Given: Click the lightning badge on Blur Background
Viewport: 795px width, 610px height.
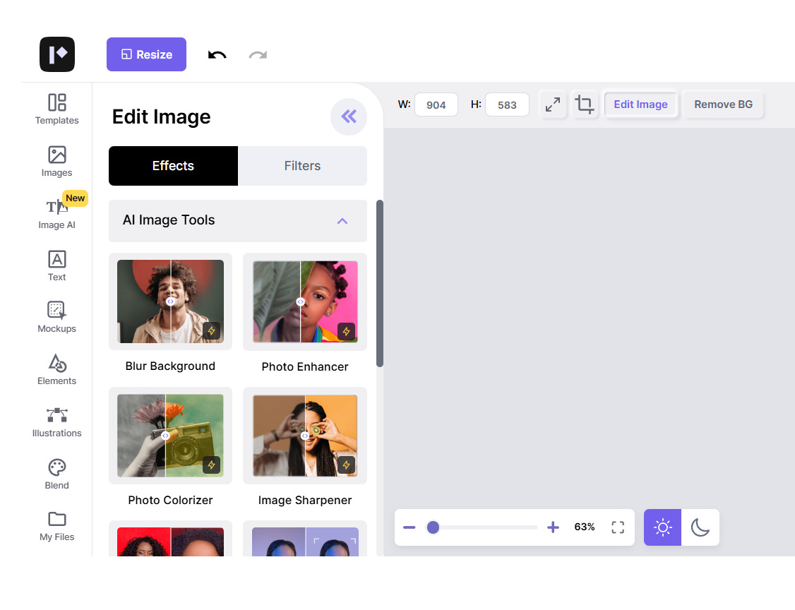Looking at the screenshot, I should tap(211, 331).
